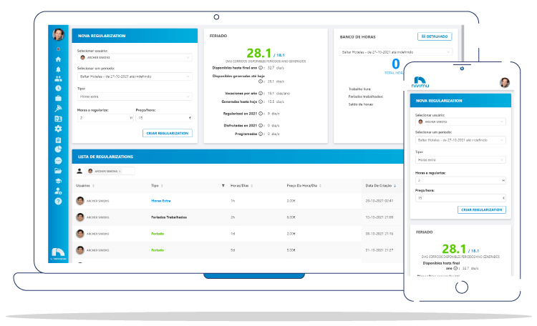This screenshot has height=326, width=537.
Task: Click the help question mark icon
Action: coord(58,202)
